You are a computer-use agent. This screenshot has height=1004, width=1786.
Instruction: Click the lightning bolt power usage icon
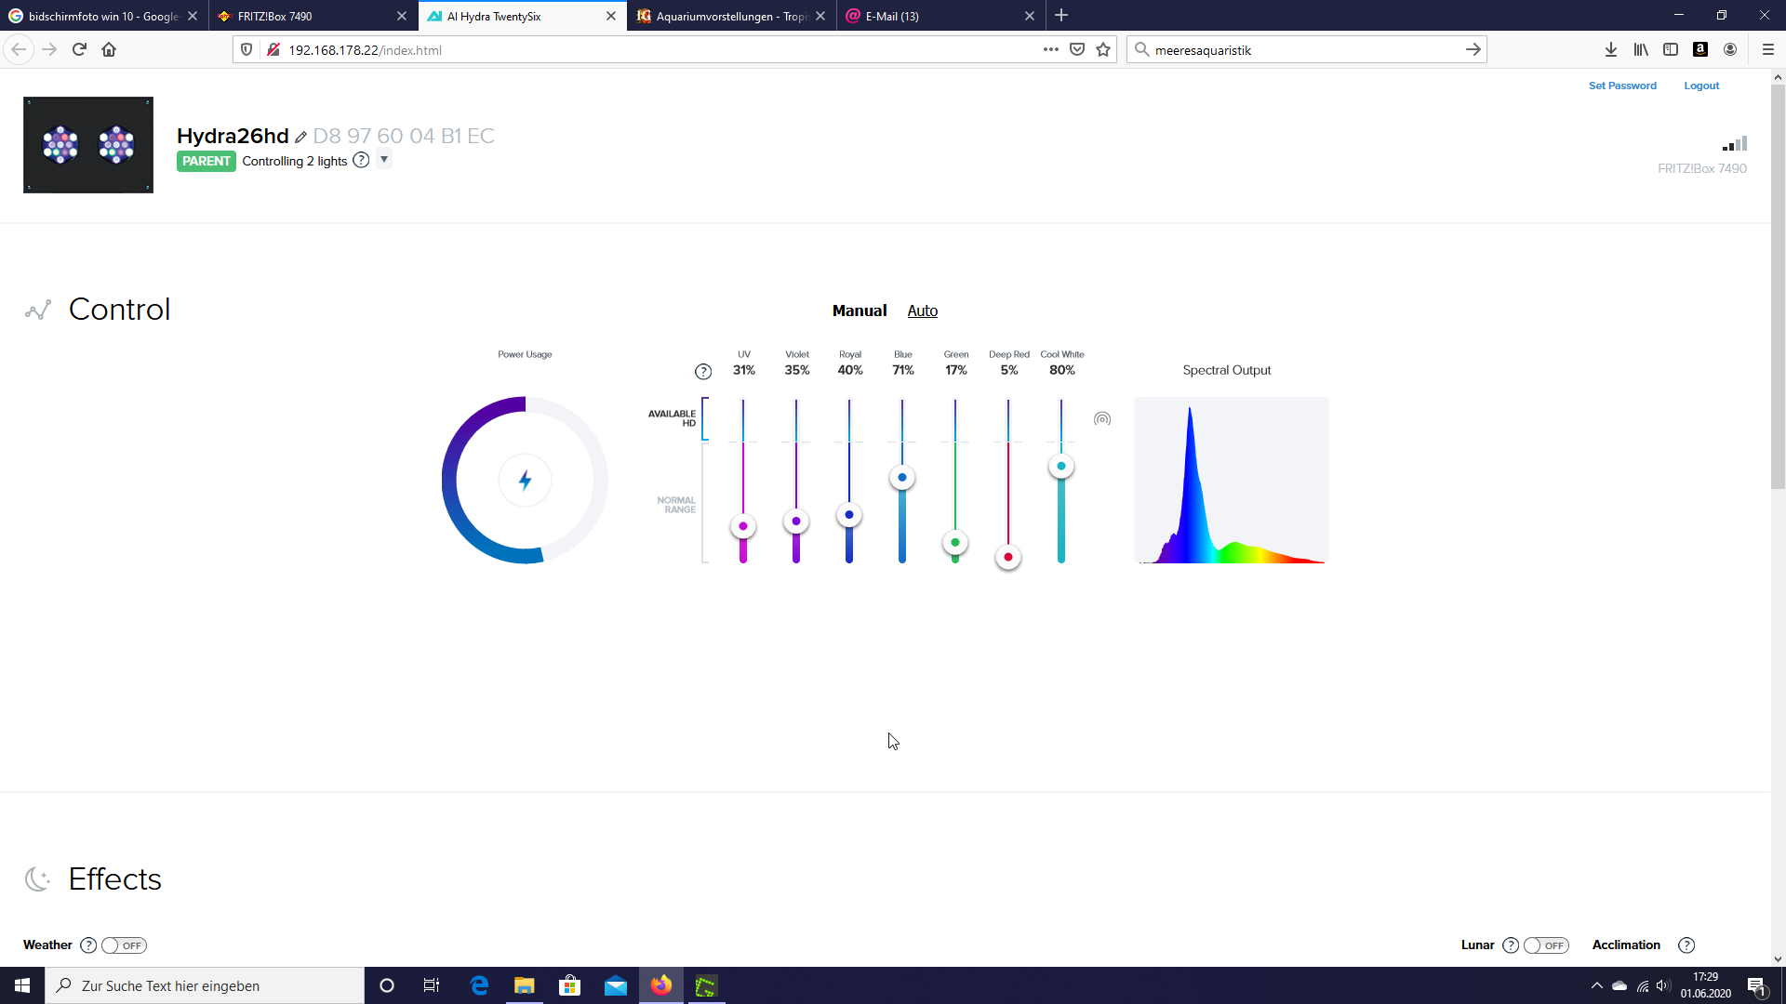coord(525,481)
